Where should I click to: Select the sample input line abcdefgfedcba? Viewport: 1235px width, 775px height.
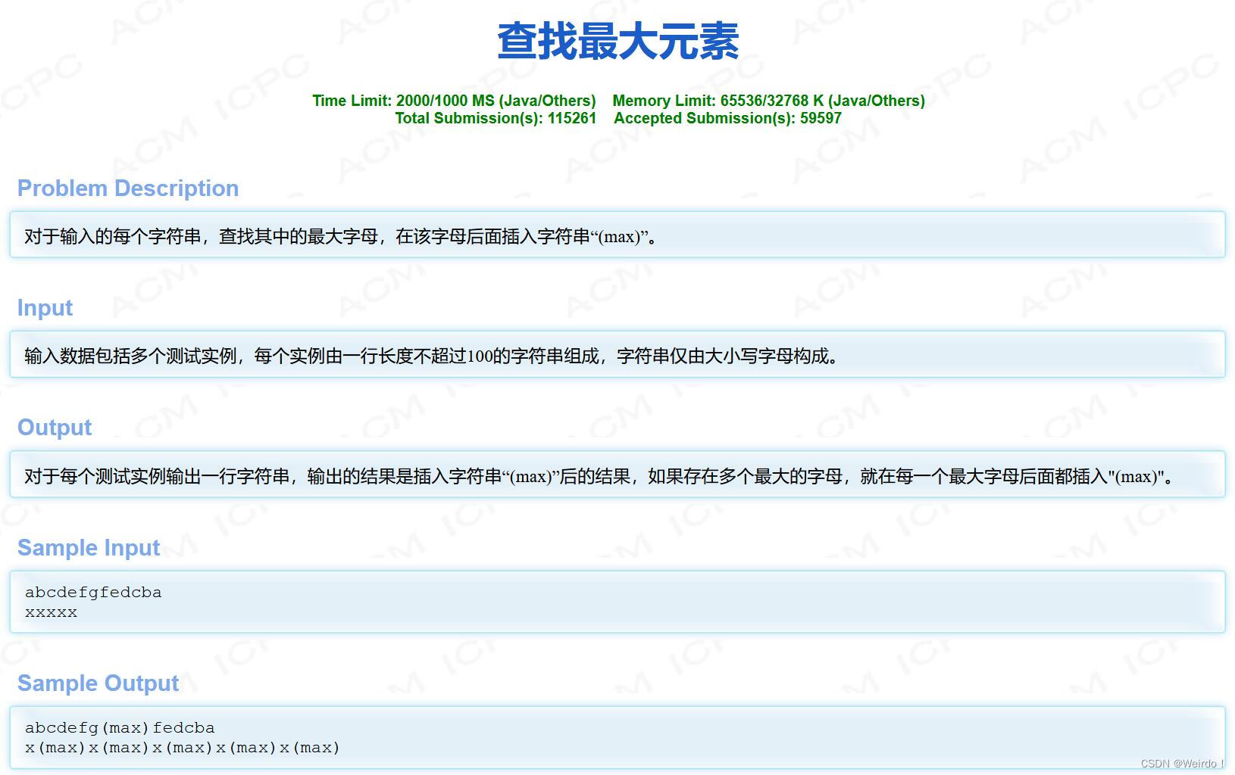click(92, 592)
